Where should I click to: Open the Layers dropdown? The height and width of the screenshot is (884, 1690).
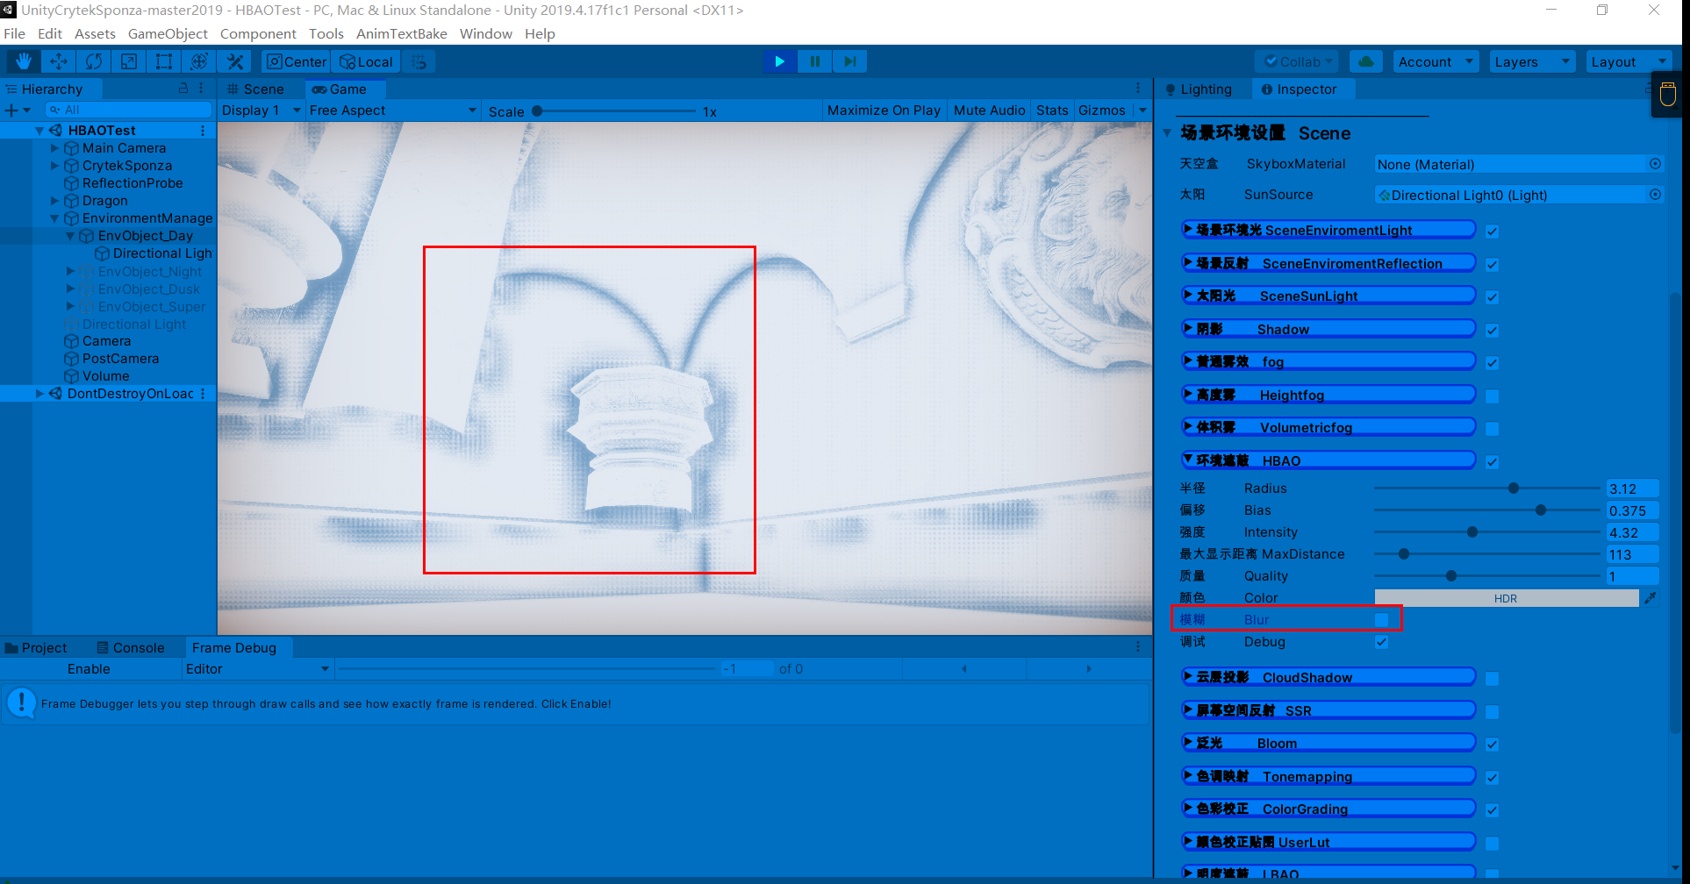click(1532, 61)
